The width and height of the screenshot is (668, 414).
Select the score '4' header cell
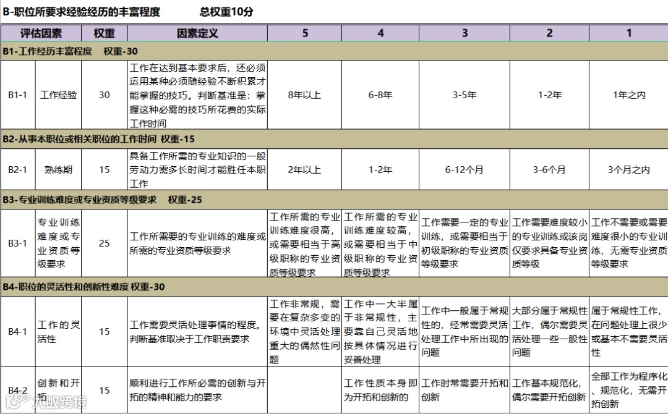380,33
